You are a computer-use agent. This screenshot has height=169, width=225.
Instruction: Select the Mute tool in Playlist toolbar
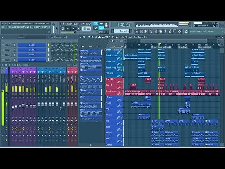point(100,37)
